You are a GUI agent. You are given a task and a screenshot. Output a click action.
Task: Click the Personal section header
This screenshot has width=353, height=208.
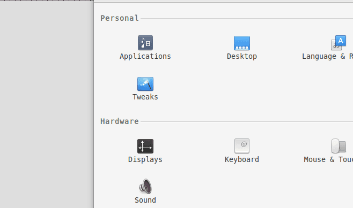119,18
